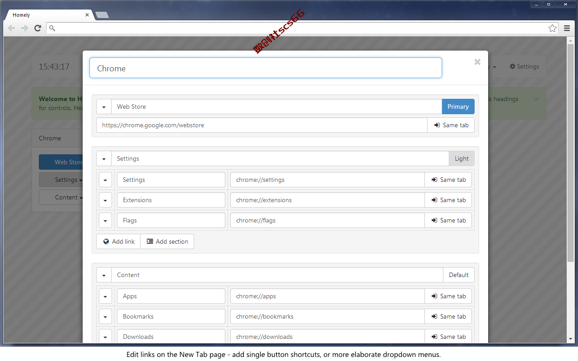Toggle Default style for Content section

[x=459, y=275]
